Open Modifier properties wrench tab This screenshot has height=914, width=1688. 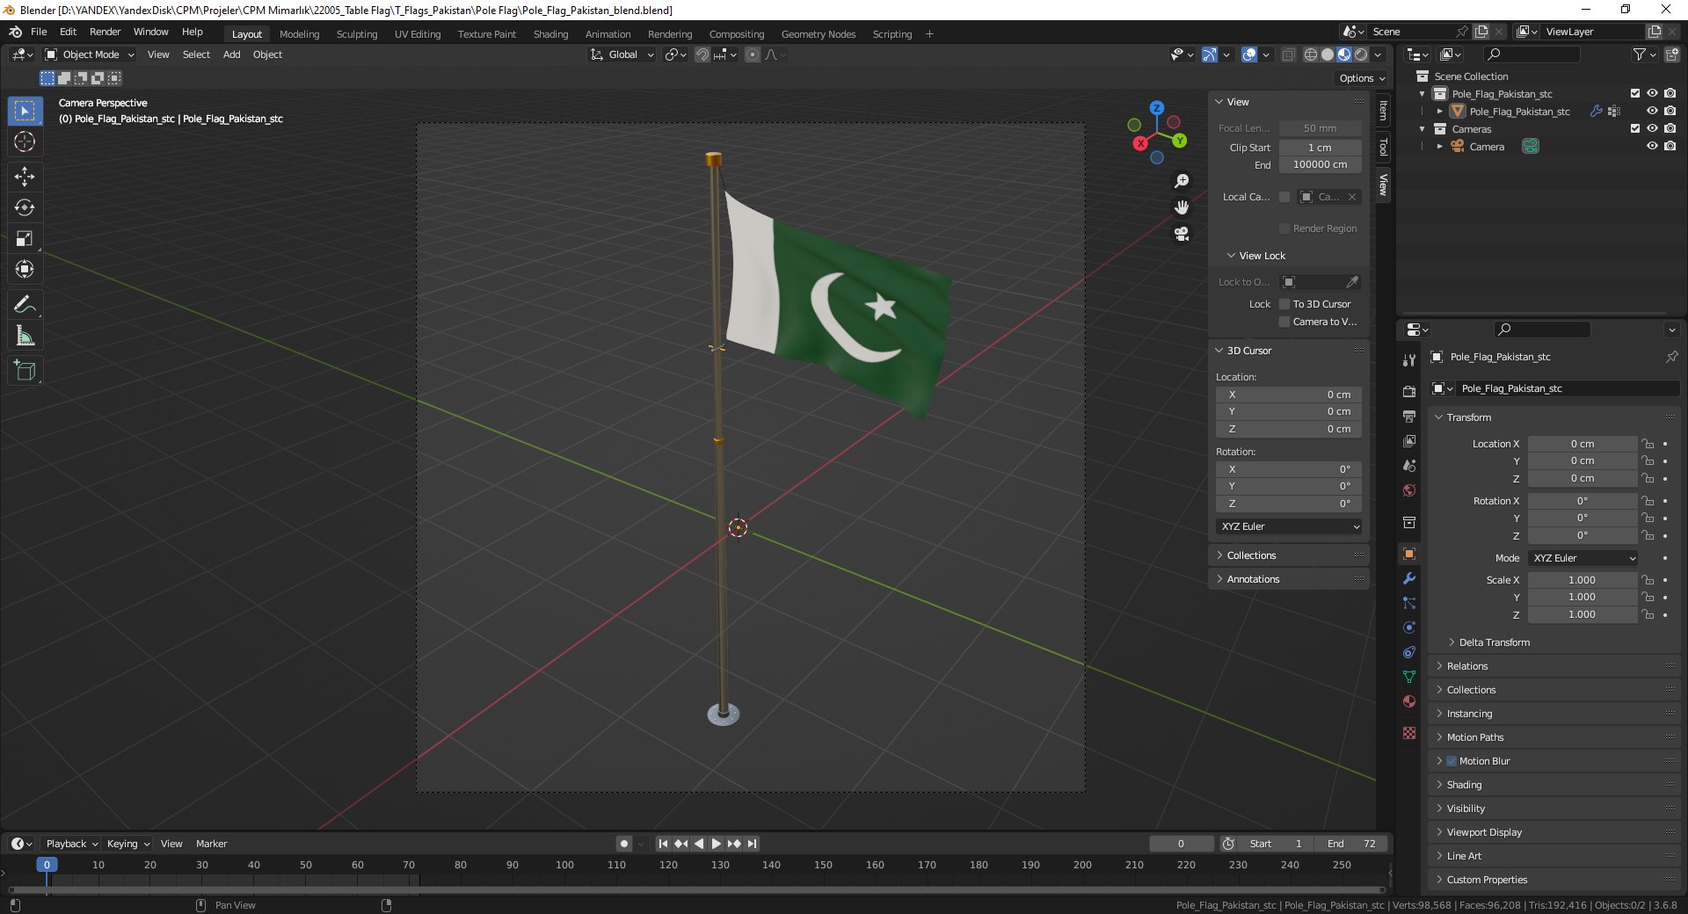[x=1409, y=578]
